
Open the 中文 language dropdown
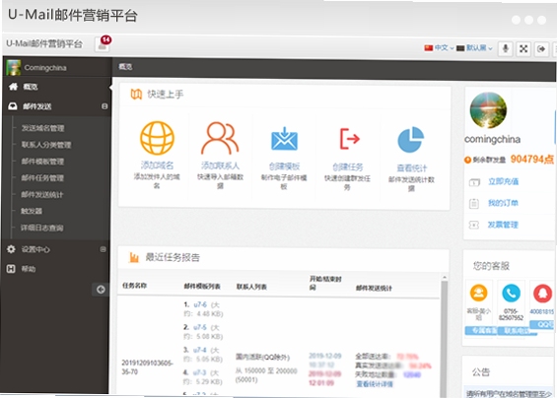pos(439,47)
